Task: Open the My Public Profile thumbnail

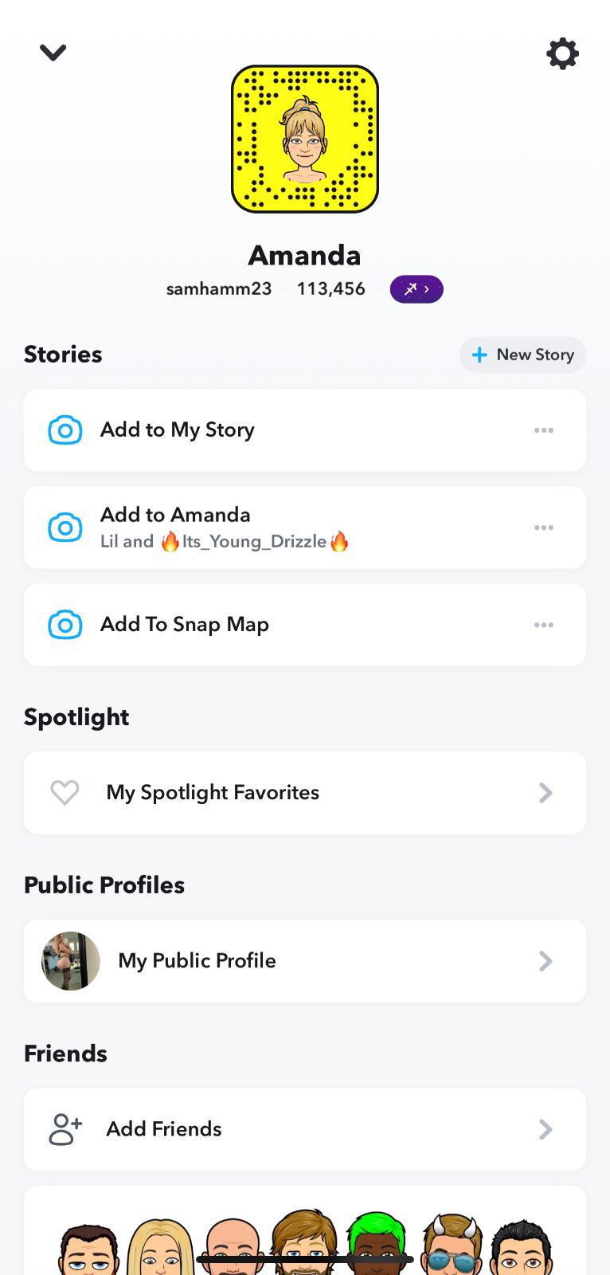Action: tap(71, 961)
